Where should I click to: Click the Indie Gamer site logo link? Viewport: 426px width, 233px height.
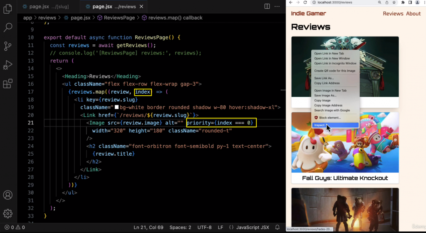pos(308,13)
